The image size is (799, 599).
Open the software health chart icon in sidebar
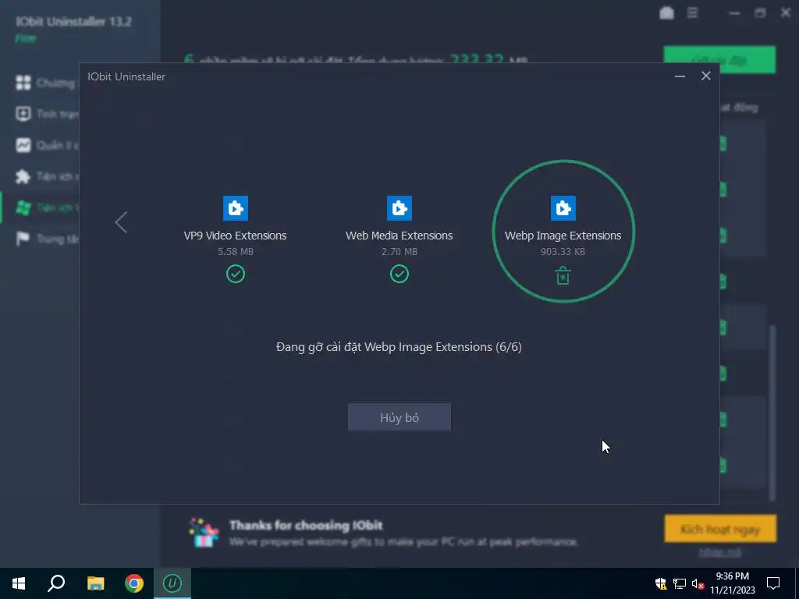click(x=23, y=145)
